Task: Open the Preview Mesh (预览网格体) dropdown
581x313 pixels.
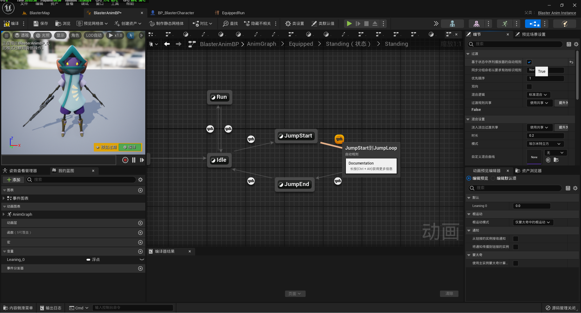Action: (x=92, y=24)
